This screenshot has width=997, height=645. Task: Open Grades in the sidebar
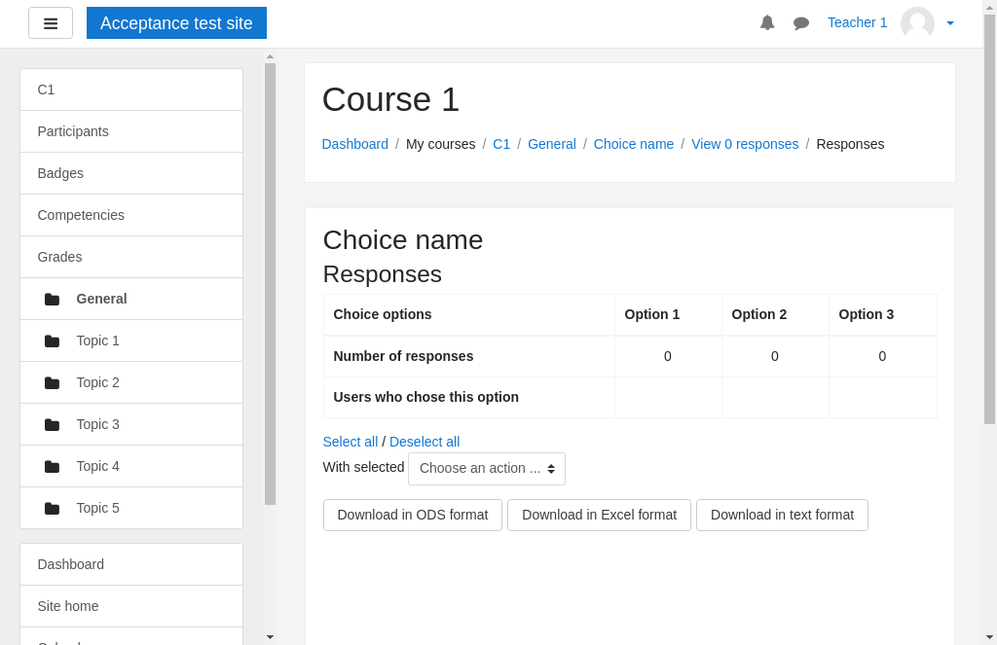coord(131,257)
